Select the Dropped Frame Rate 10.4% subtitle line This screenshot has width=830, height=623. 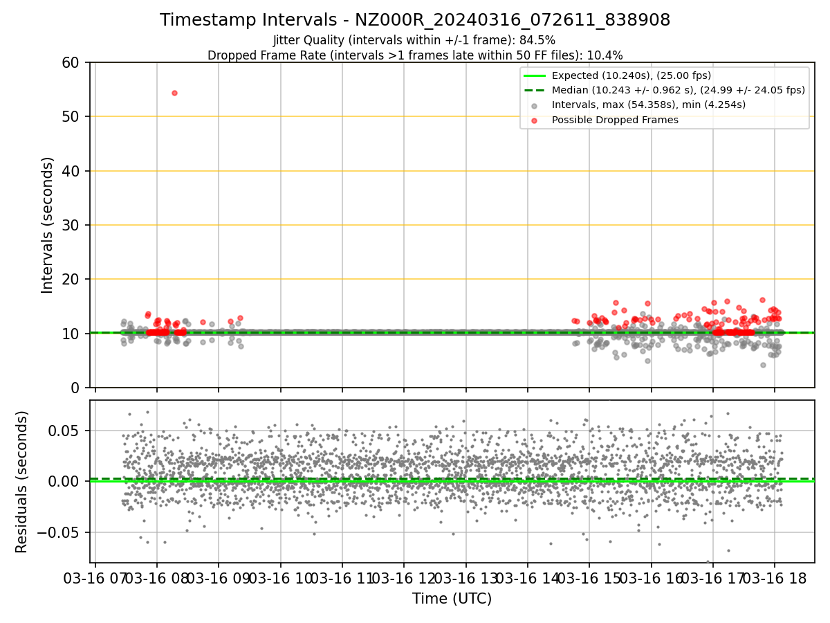415,55
